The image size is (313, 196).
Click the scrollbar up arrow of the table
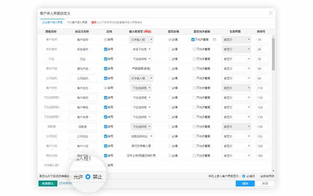click(273, 36)
